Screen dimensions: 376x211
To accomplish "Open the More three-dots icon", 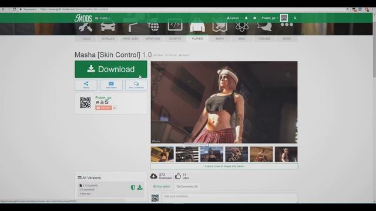I will (287, 25).
